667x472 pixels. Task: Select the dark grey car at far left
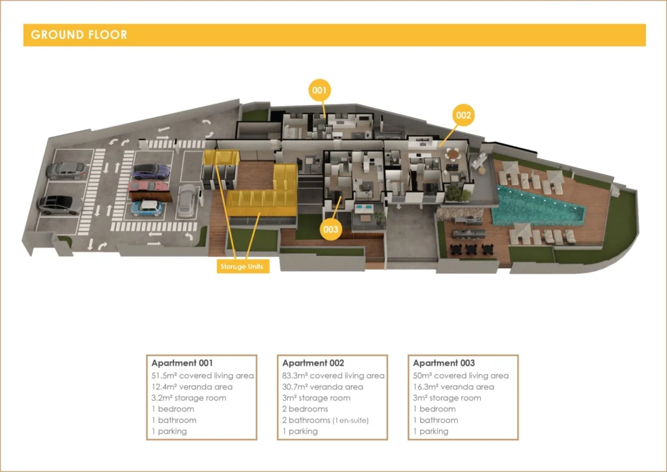[x=60, y=204]
